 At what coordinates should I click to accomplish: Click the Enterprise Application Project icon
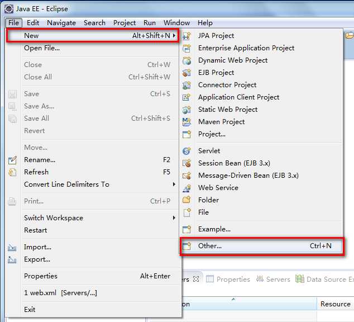(186, 48)
